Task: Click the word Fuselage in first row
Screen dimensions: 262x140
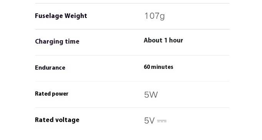Action: (x=49, y=16)
